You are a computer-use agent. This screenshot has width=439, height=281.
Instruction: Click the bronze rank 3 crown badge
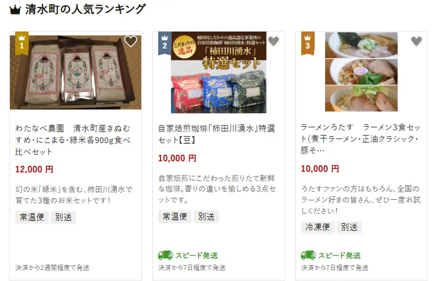[x=308, y=43]
